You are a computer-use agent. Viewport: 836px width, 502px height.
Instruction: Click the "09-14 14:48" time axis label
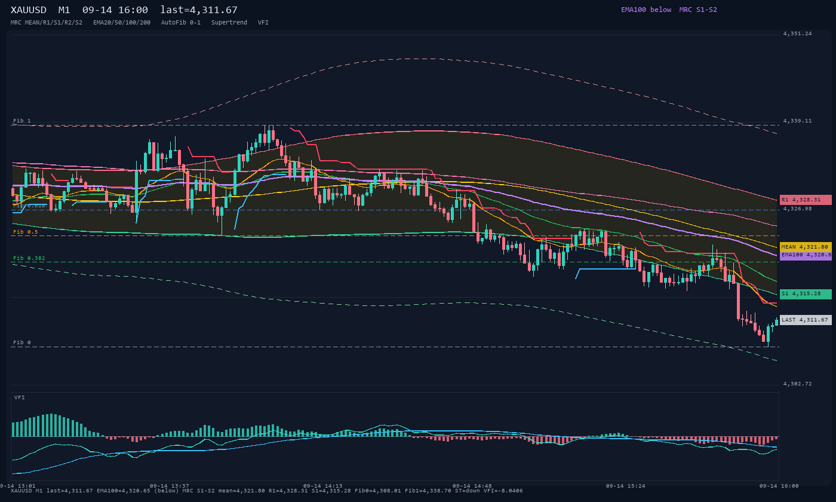point(472,486)
